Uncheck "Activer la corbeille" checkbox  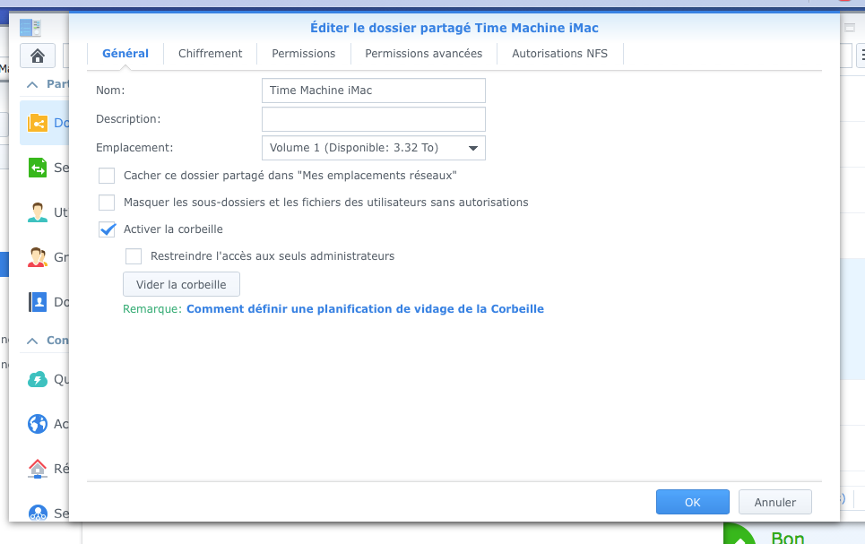(107, 229)
